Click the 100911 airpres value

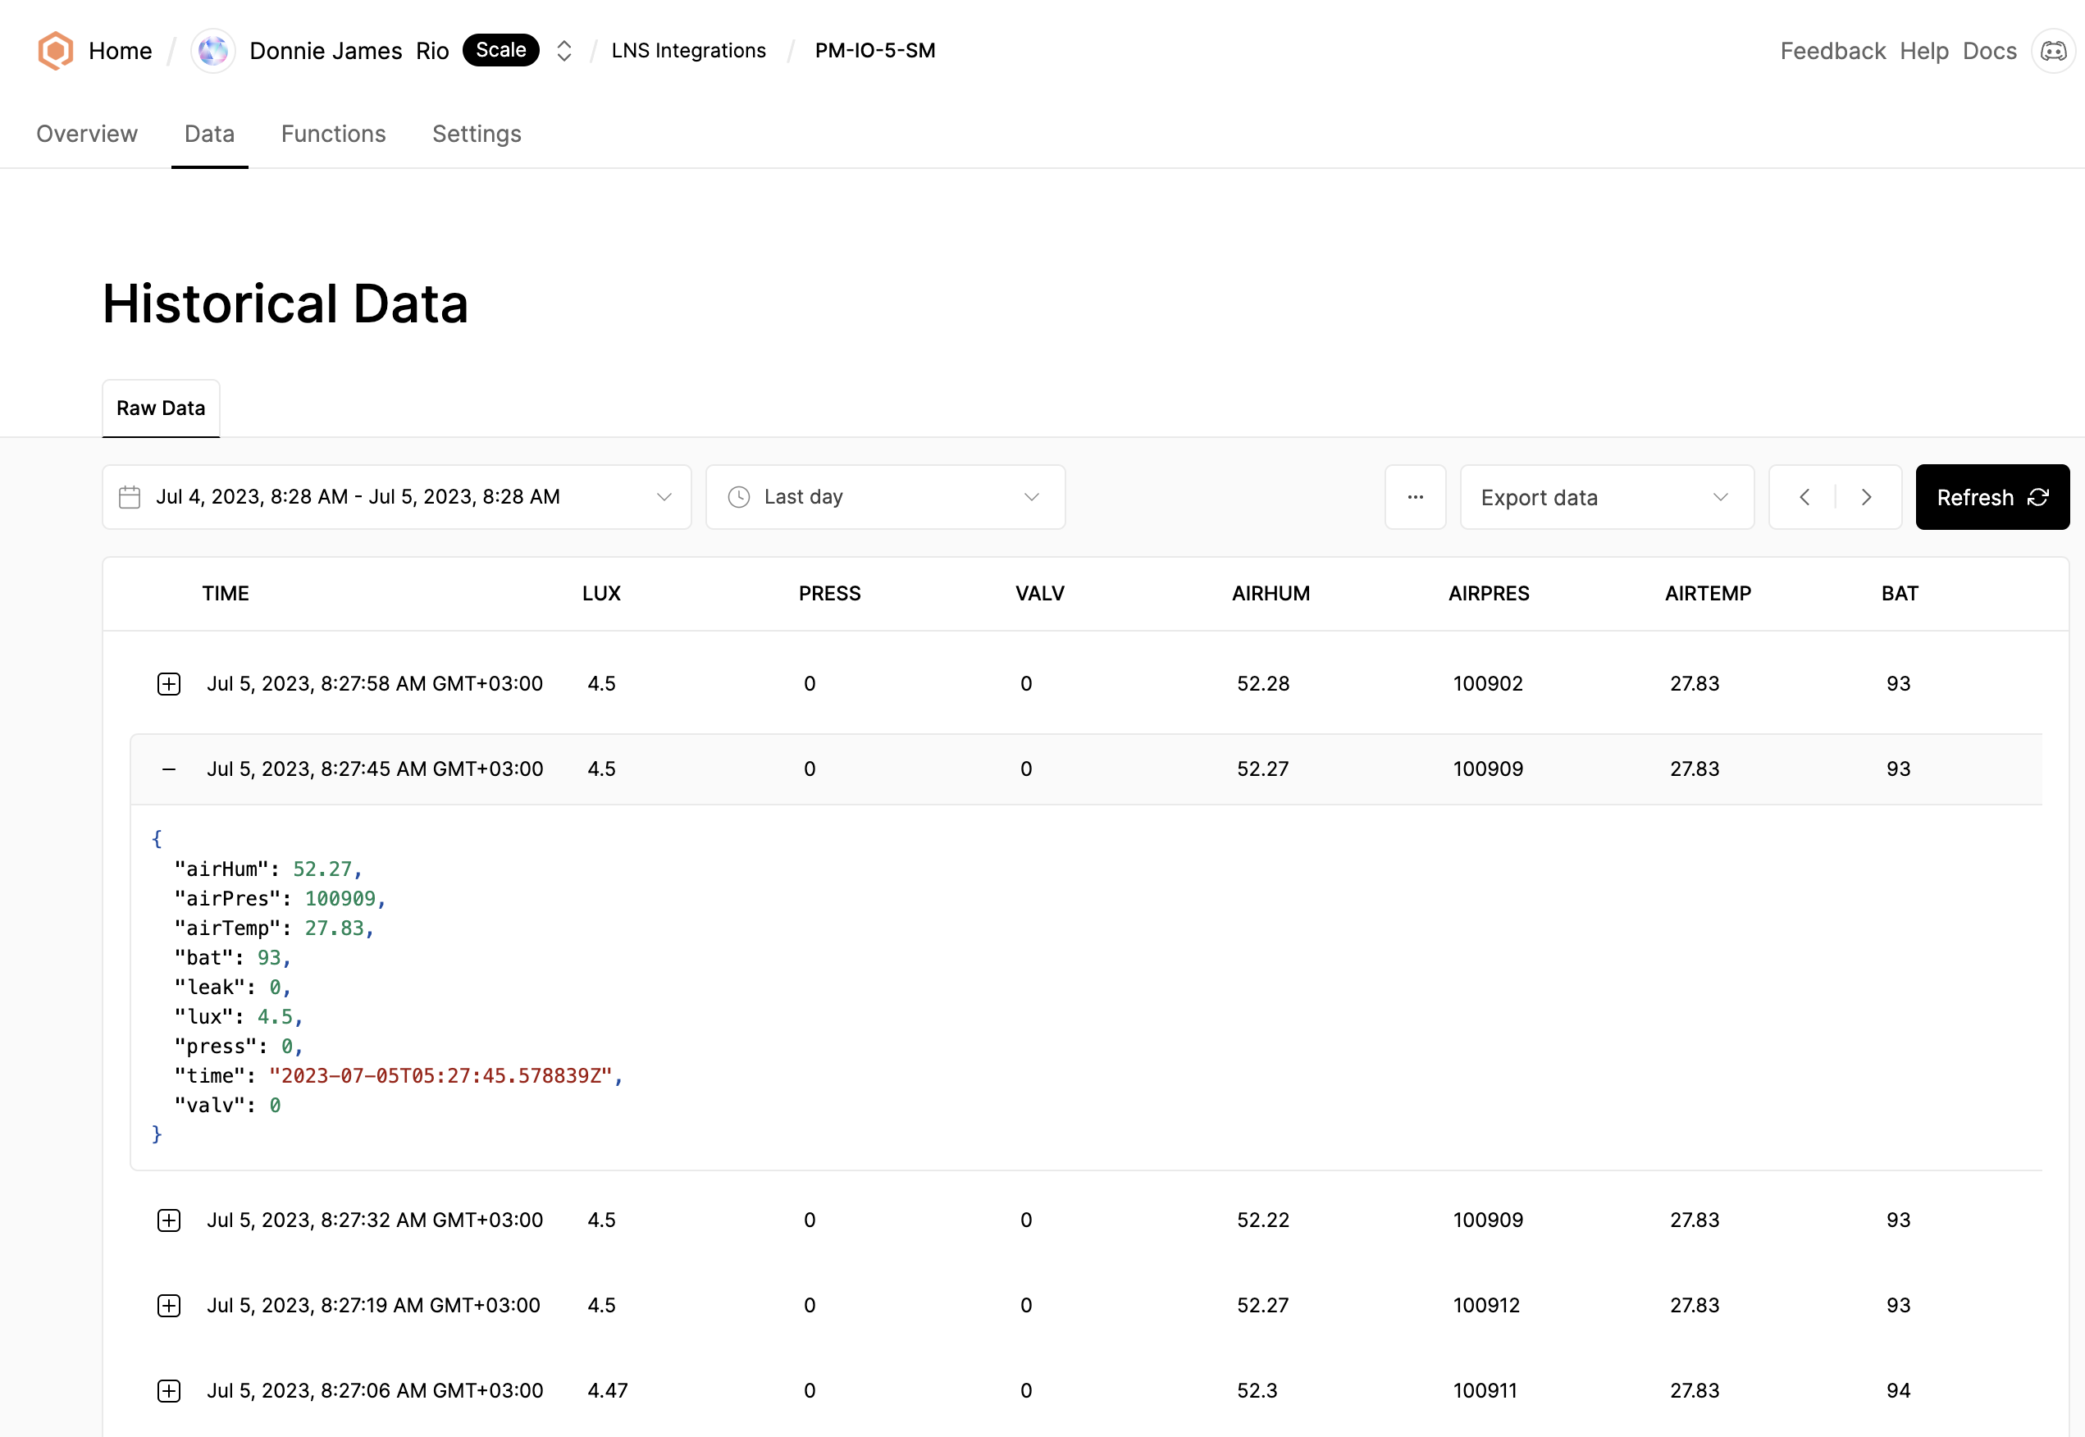click(1485, 1391)
